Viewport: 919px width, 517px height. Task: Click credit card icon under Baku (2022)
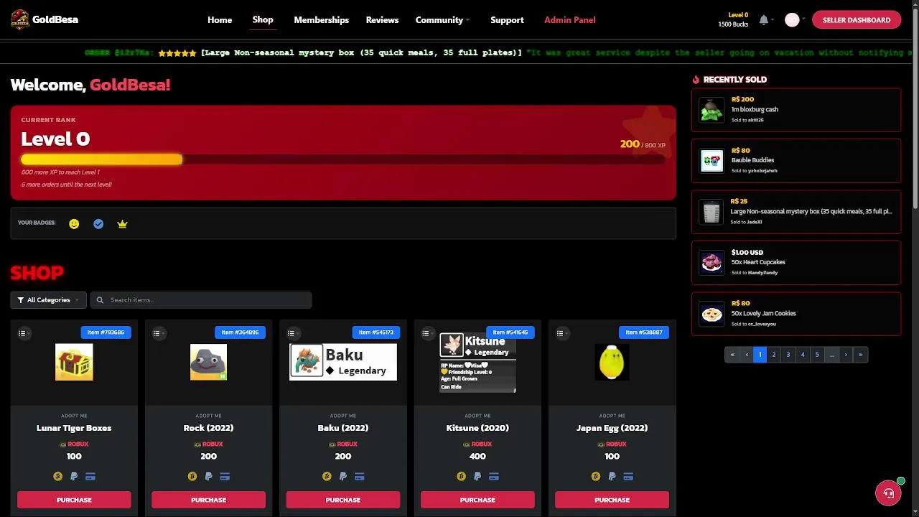[360, 476]
